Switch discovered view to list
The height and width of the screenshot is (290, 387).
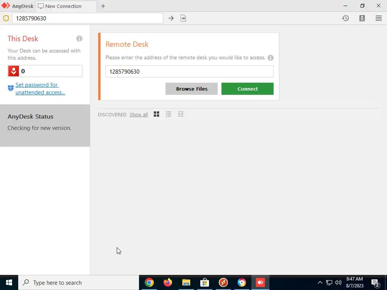[x=169, y=114]
